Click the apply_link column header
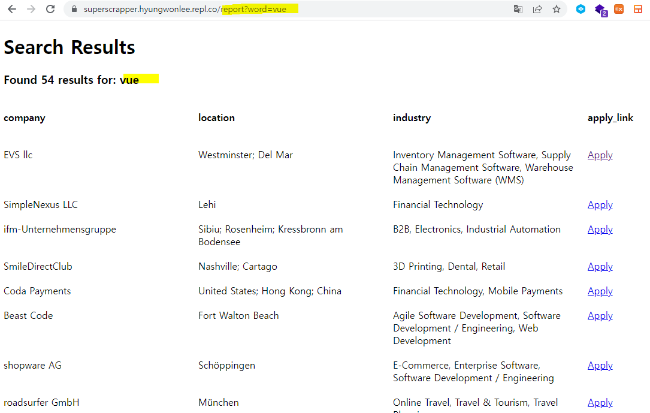 610,117
